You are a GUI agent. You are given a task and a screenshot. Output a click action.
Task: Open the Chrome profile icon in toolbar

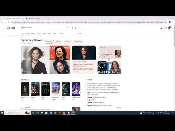click(170, 22)
